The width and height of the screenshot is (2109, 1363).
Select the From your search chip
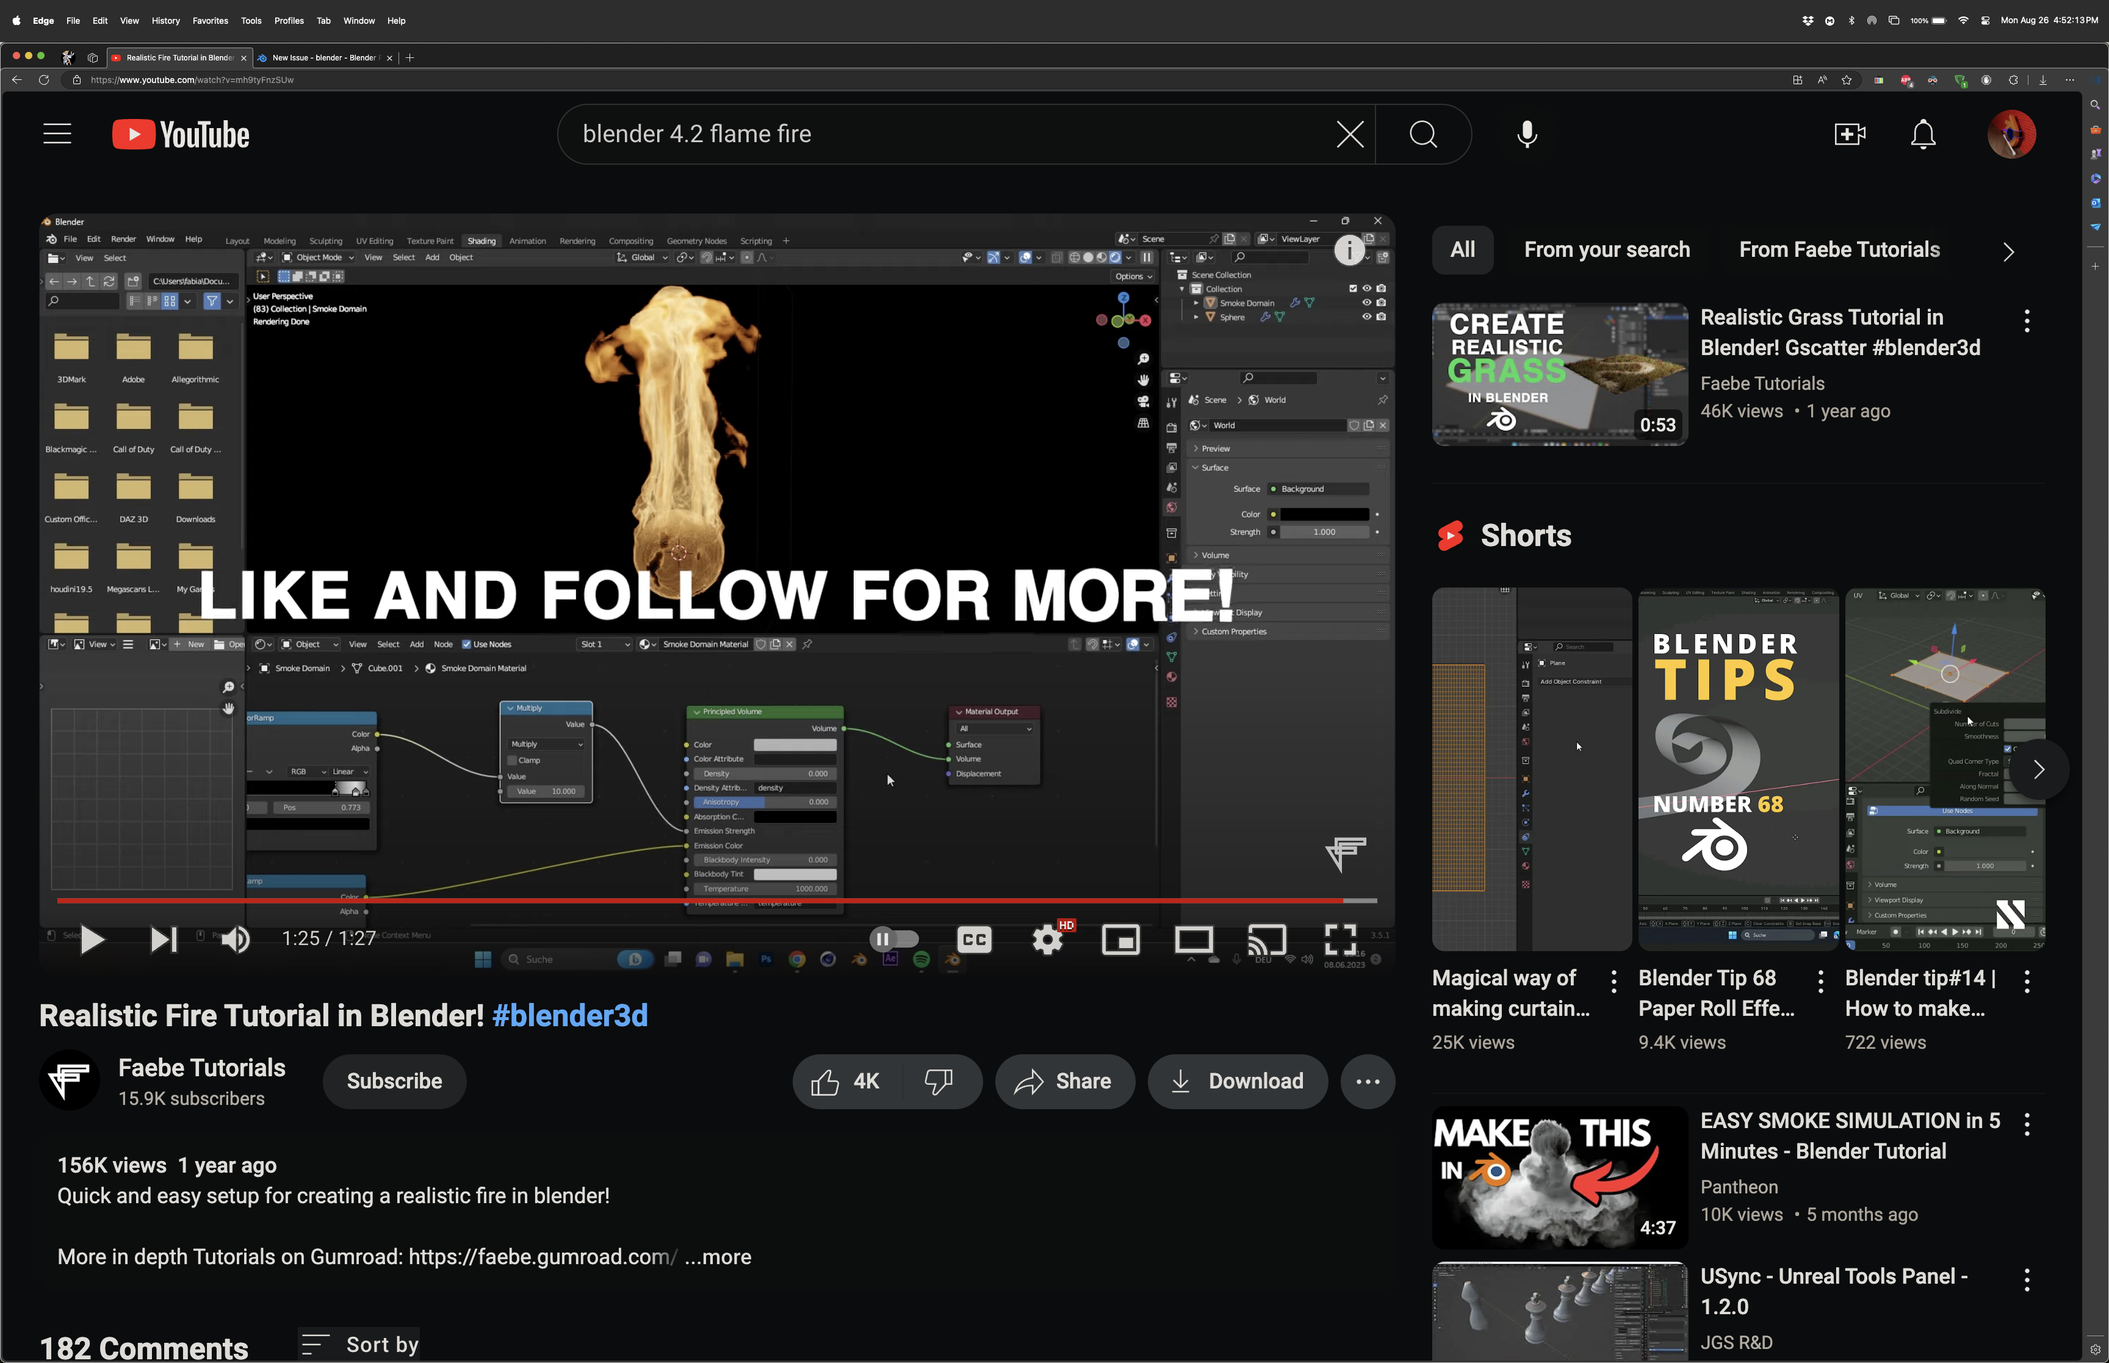pos(1606,250)
